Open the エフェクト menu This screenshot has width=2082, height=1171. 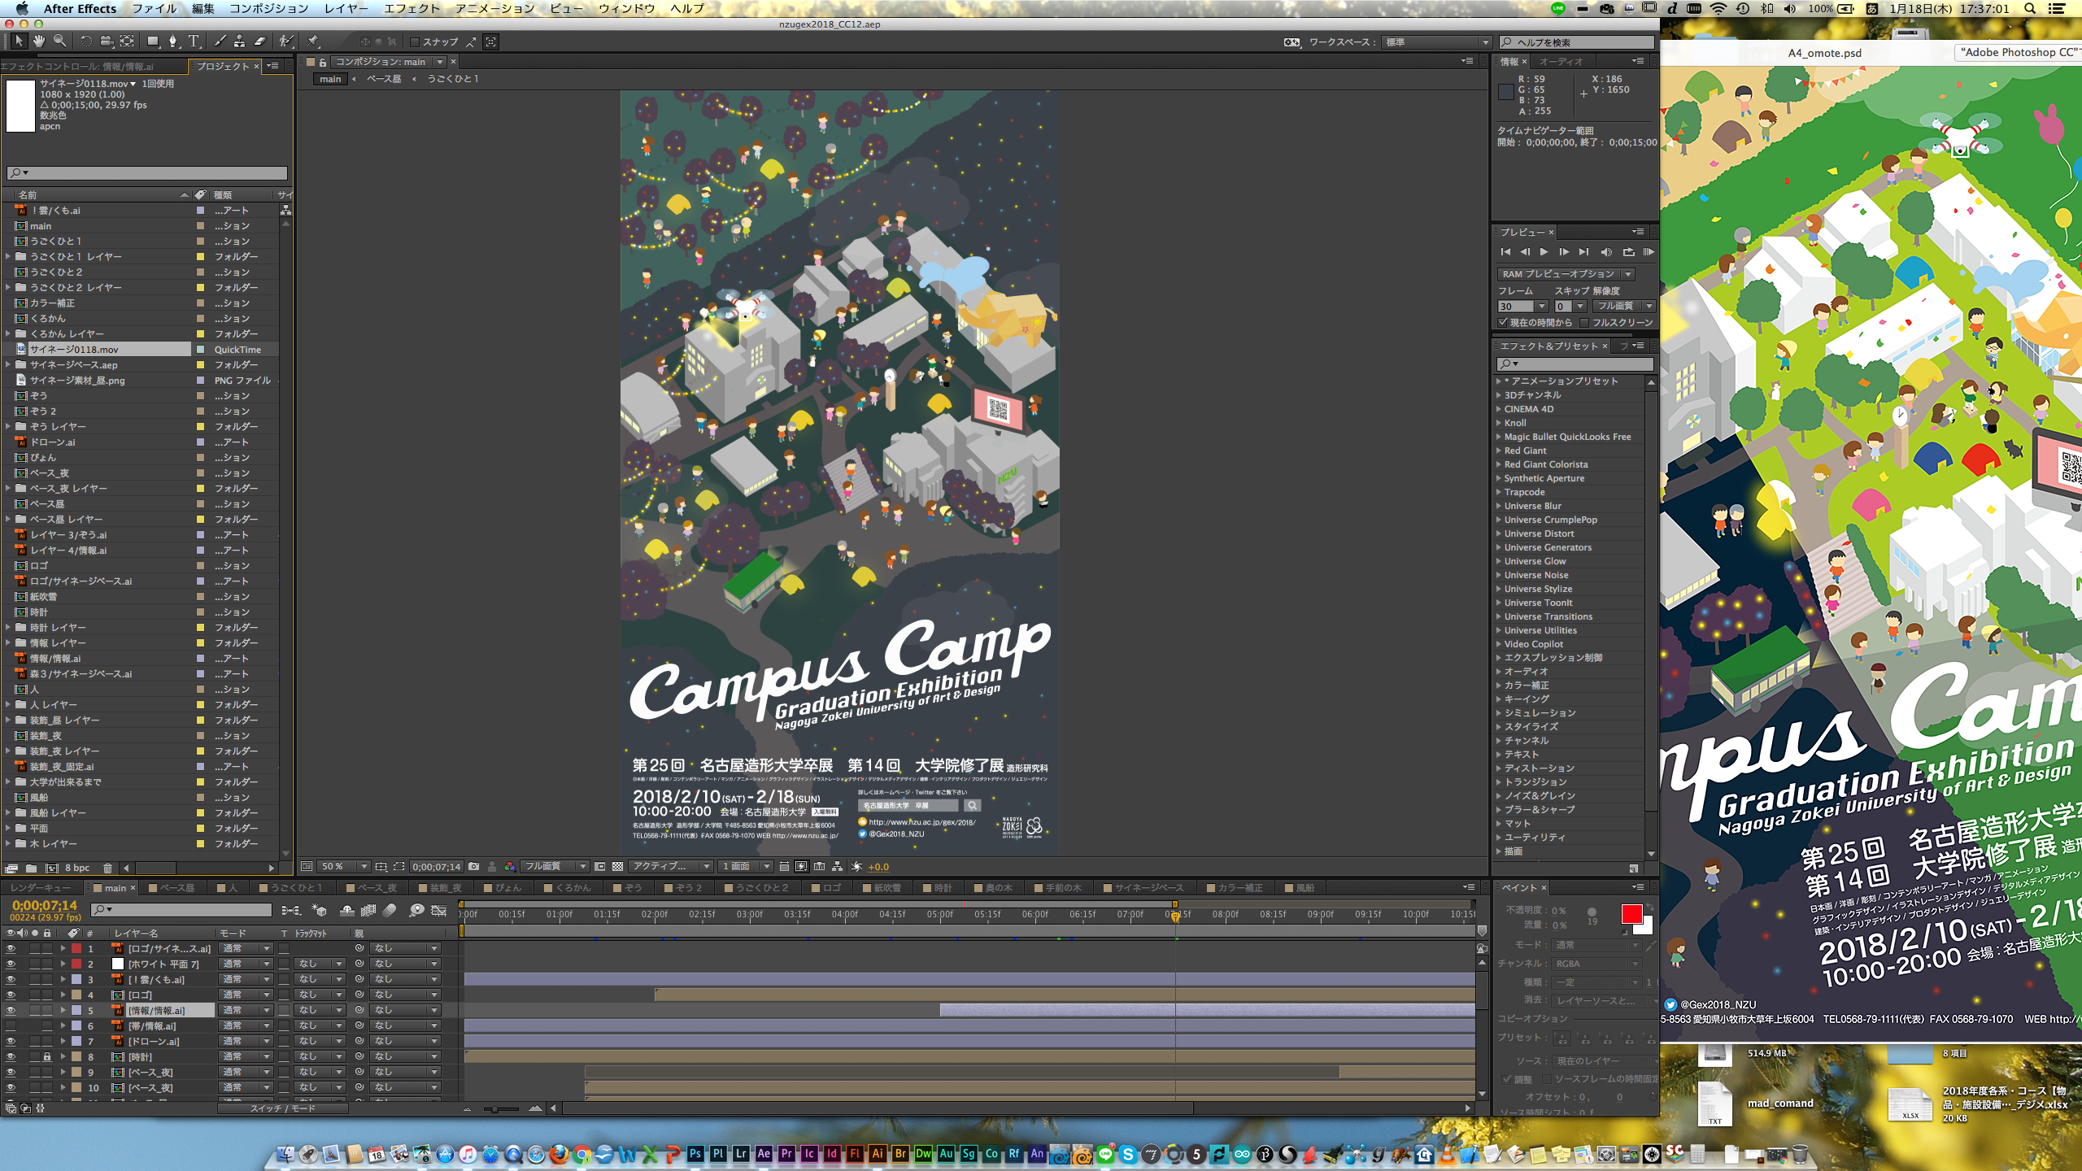click(412, 9)
